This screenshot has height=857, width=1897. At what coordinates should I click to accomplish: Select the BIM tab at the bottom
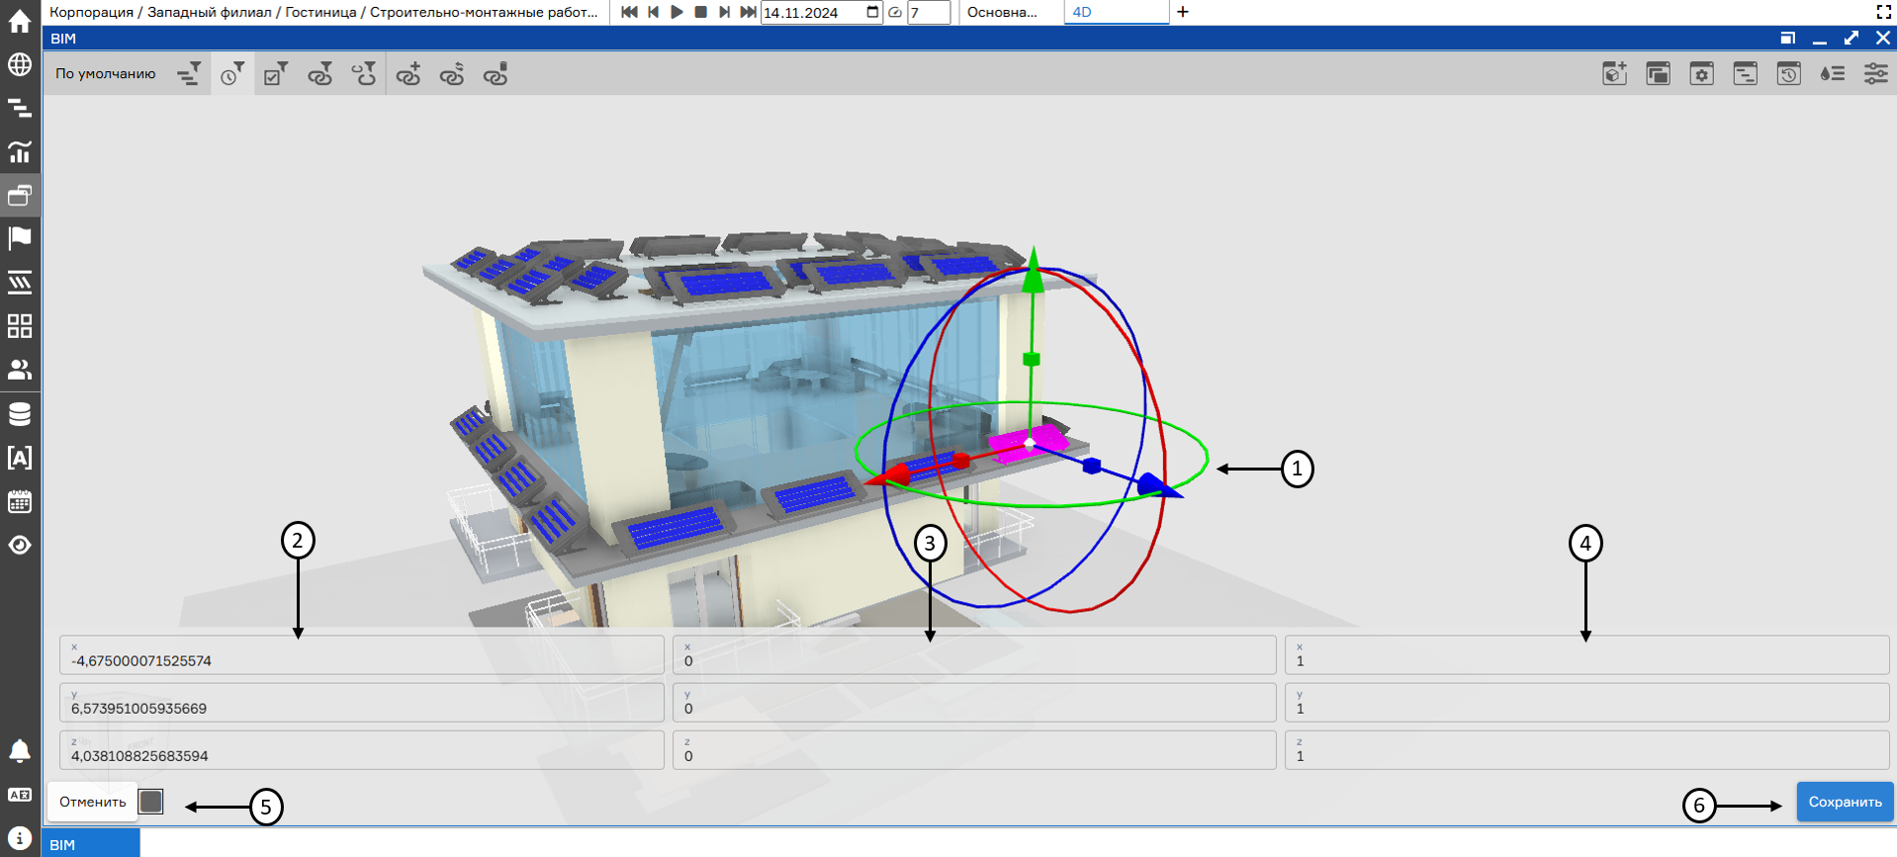click(x=90, y=844)
